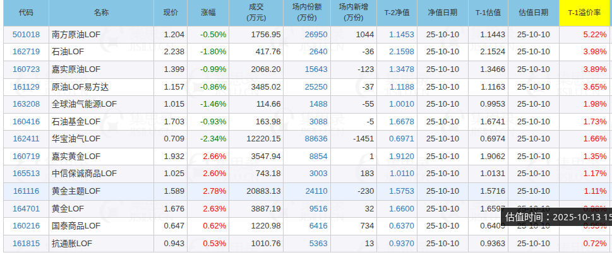The height and width of the screenshot is (255, 612).
Task: Click fund code 161815
Action: click(26, 243)
